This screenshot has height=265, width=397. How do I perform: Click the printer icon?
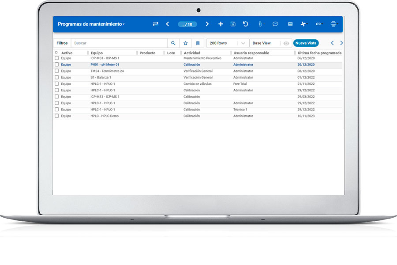coord(333,24)
